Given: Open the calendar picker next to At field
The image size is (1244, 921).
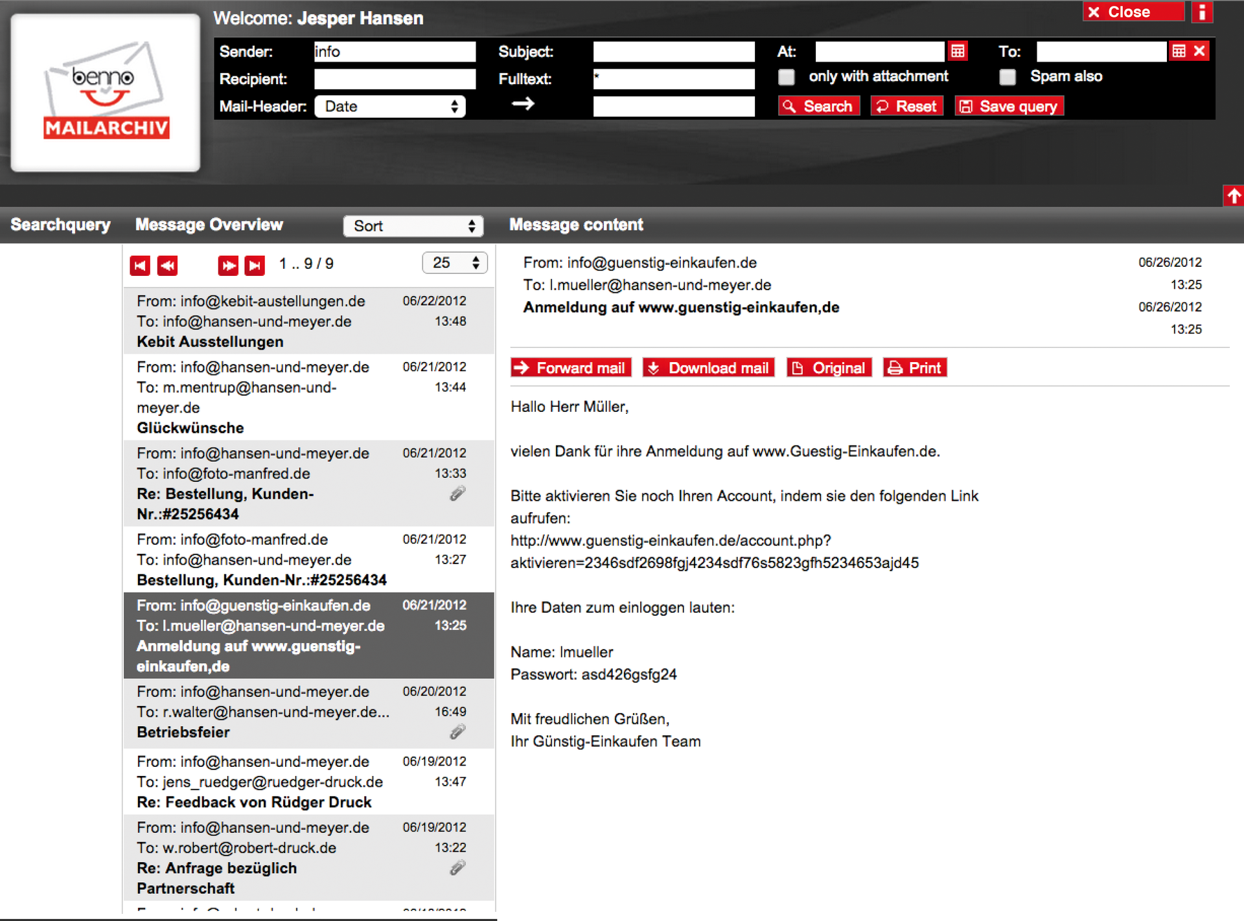Looking at the screenshot, I should point(958,51).
